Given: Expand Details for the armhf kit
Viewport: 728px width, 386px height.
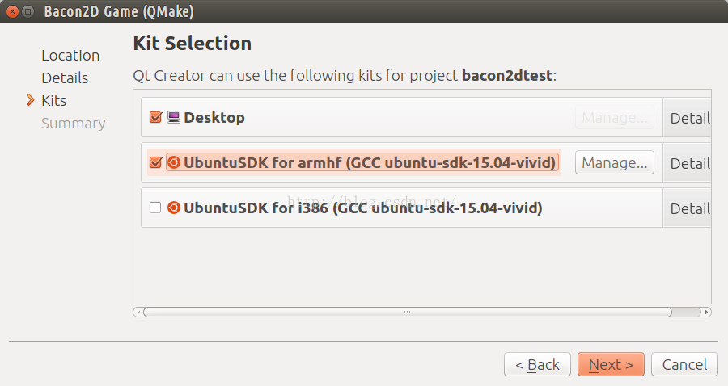Looking at the screenshot, I should pos(688,162).
